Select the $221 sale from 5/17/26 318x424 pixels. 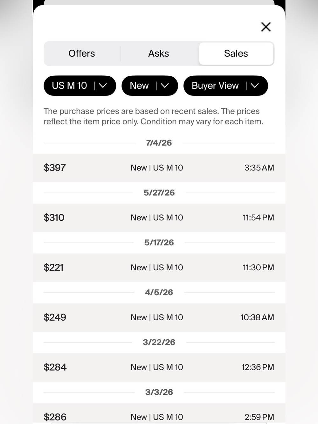[x=159, y=268]
